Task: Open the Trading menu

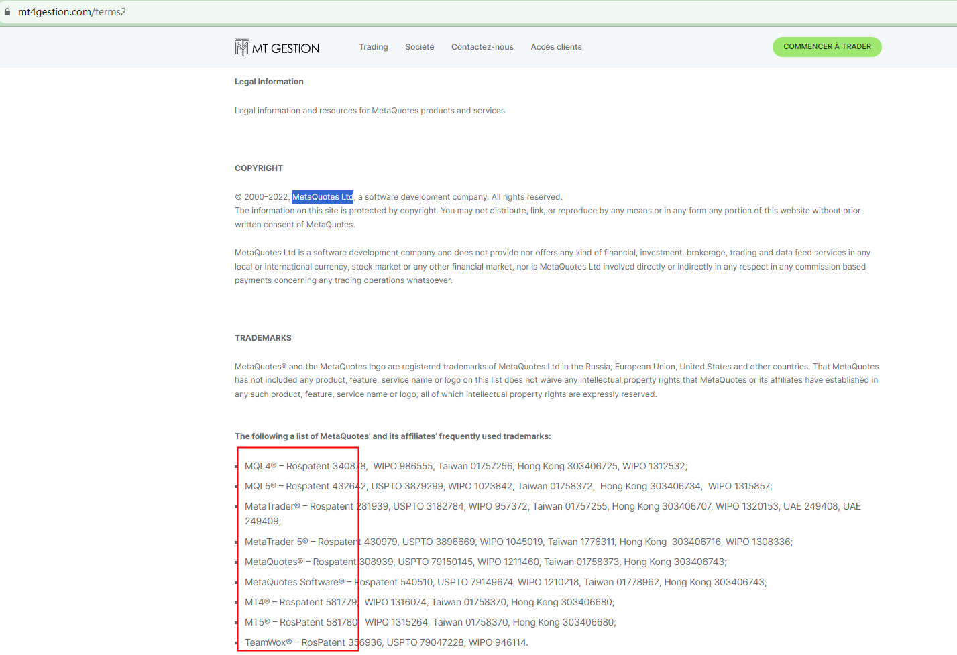Action: pos(374,47)
